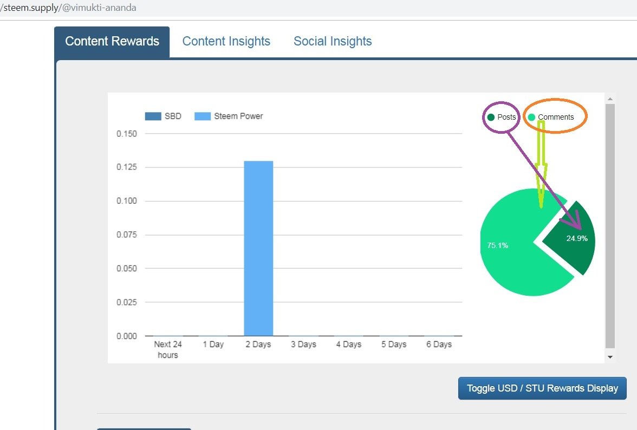Image resolution: width=637 pixels, height=430 pixels.
Task: Click the chart panel scroll up arrow
Action: coord(610,99)
